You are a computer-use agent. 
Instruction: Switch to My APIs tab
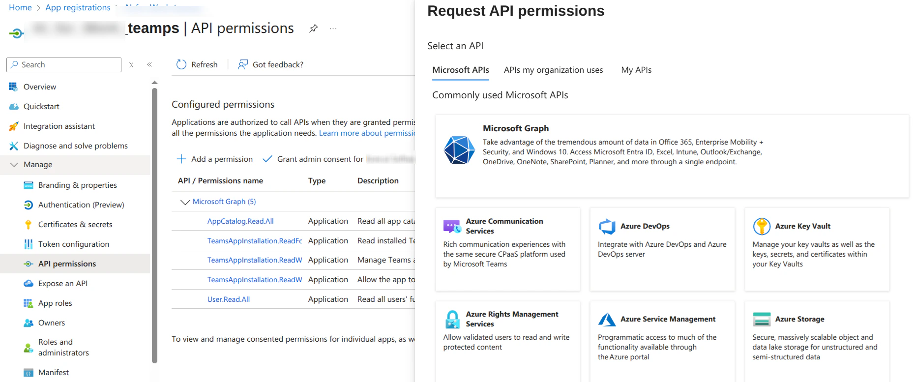pyautogui.click(x=636, y=70)
